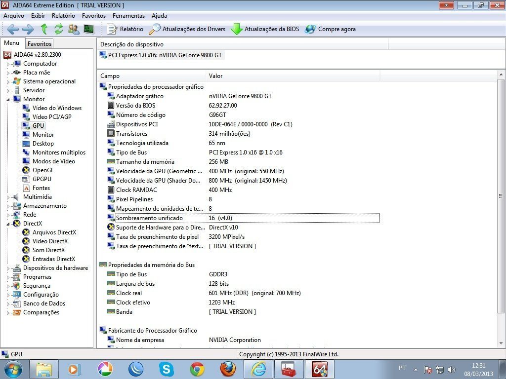Viewport: 506px width, 379px height.
Task: Select the Desktop tree item
Action: [x=43, y=144]
